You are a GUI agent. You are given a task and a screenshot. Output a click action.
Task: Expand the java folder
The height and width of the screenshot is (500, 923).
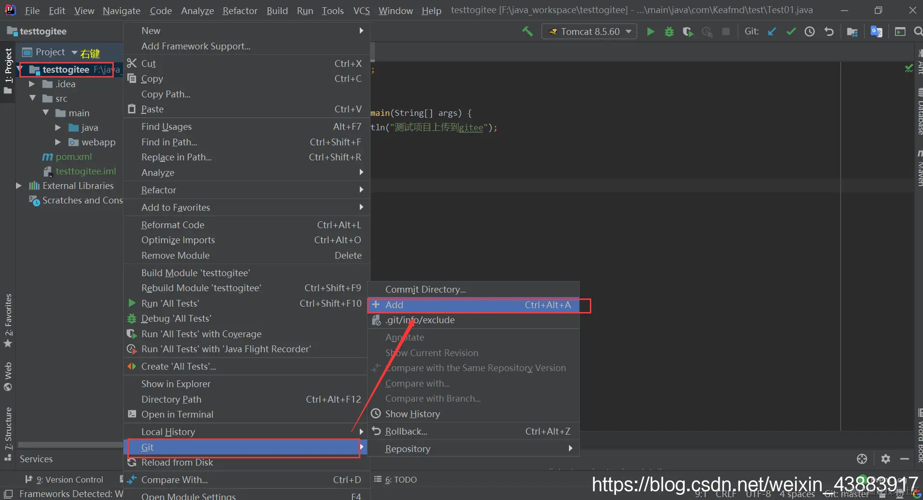[58, 127]
